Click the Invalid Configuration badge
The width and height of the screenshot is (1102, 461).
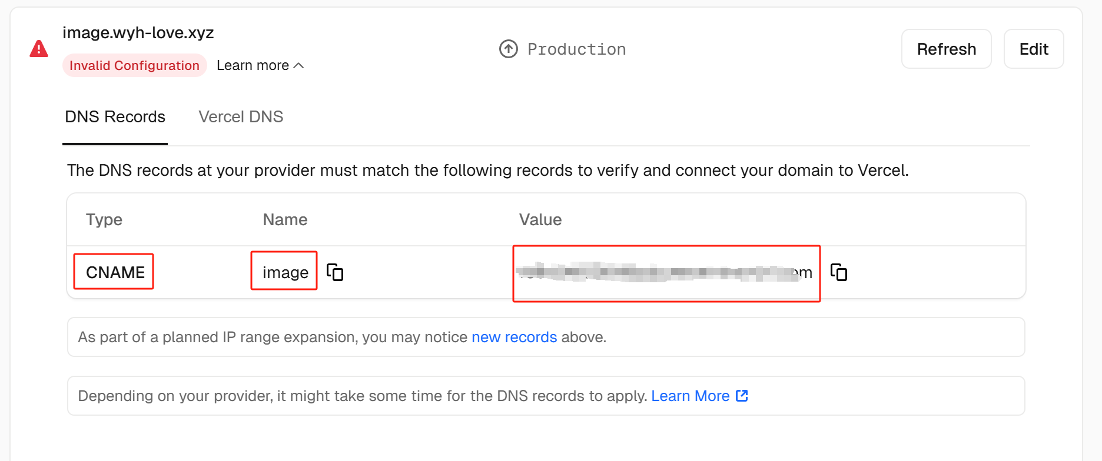pyautogui.click(x=134, y=65)
